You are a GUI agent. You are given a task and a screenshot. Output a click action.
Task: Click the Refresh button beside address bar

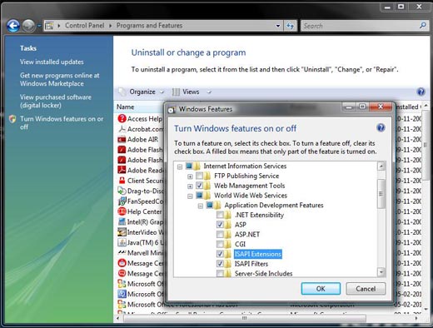(290, 26)
